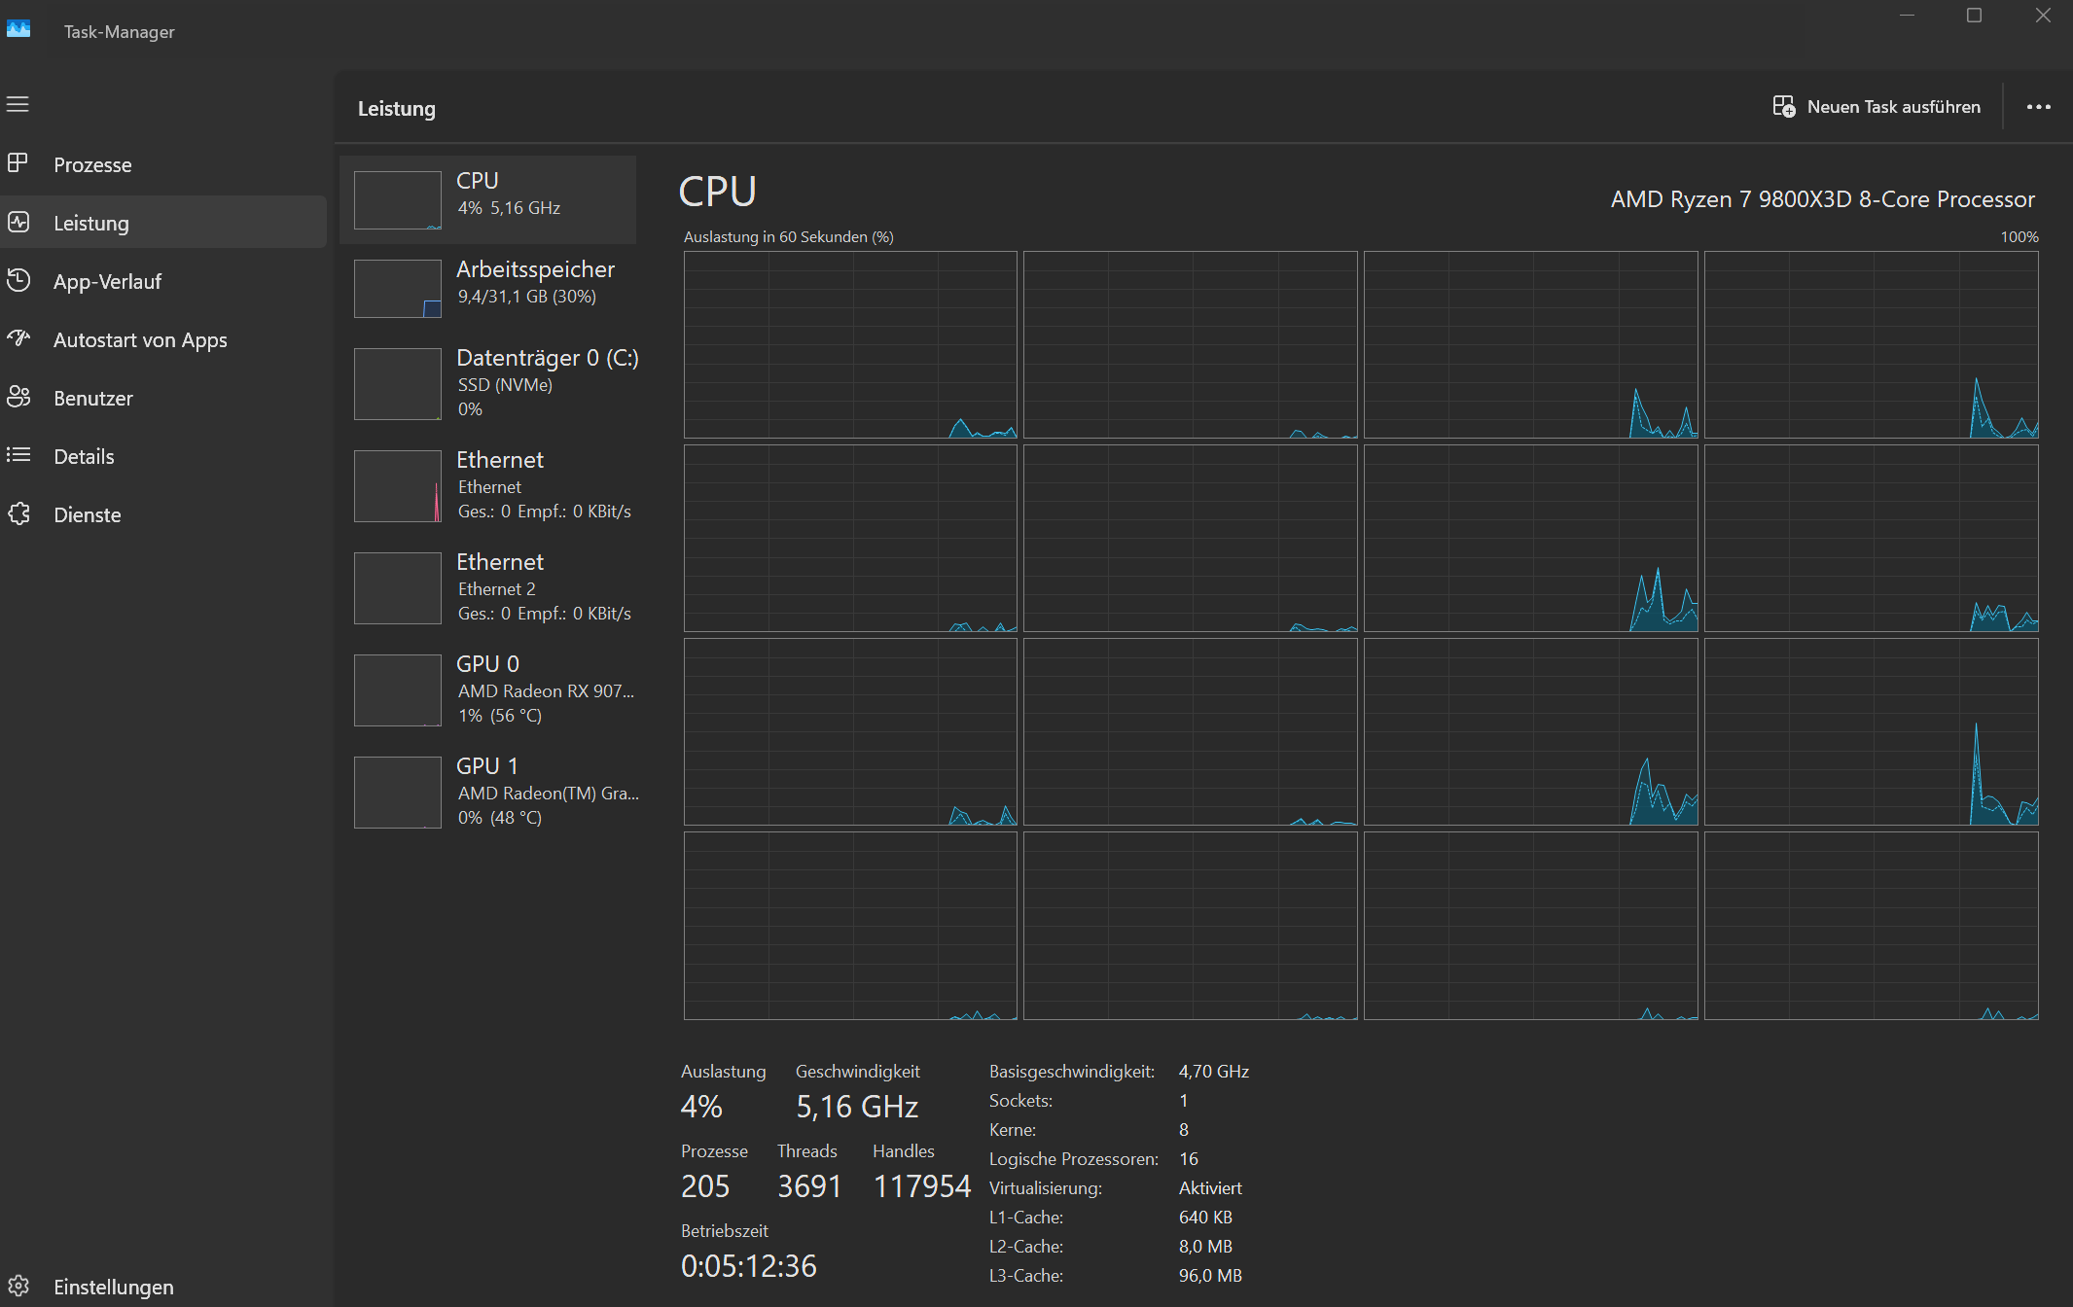Click the 100% graph scale label
Screen dimensions: 2073x1307
(x=2019, y=236)
